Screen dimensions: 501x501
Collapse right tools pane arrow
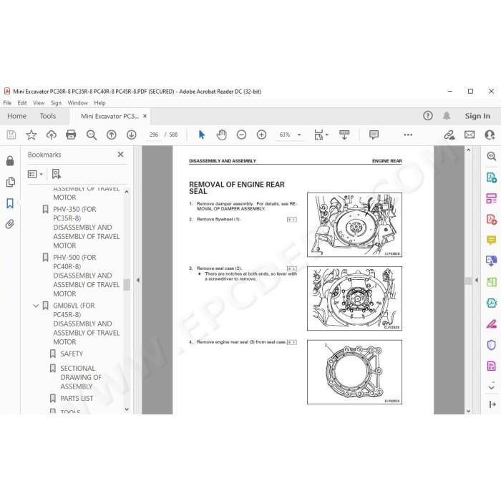[477, 281]
